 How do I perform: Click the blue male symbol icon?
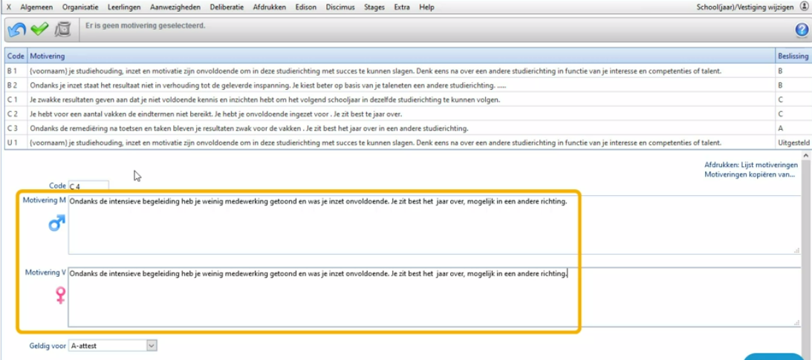point(56,222)
